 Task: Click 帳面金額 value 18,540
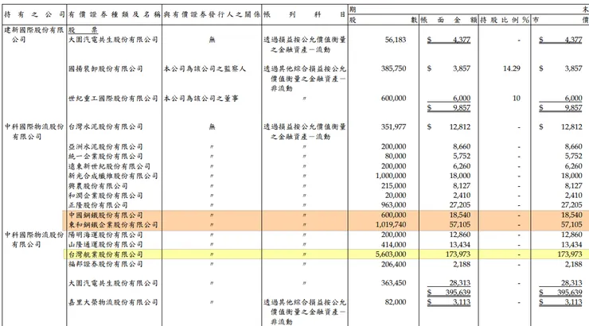coord(460,215)
